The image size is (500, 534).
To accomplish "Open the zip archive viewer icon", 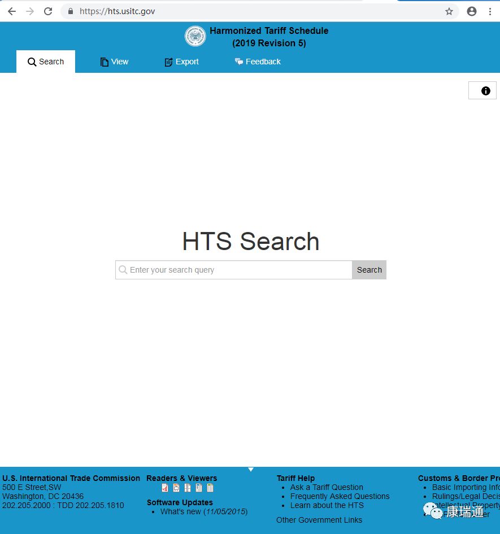I will 188,488.
